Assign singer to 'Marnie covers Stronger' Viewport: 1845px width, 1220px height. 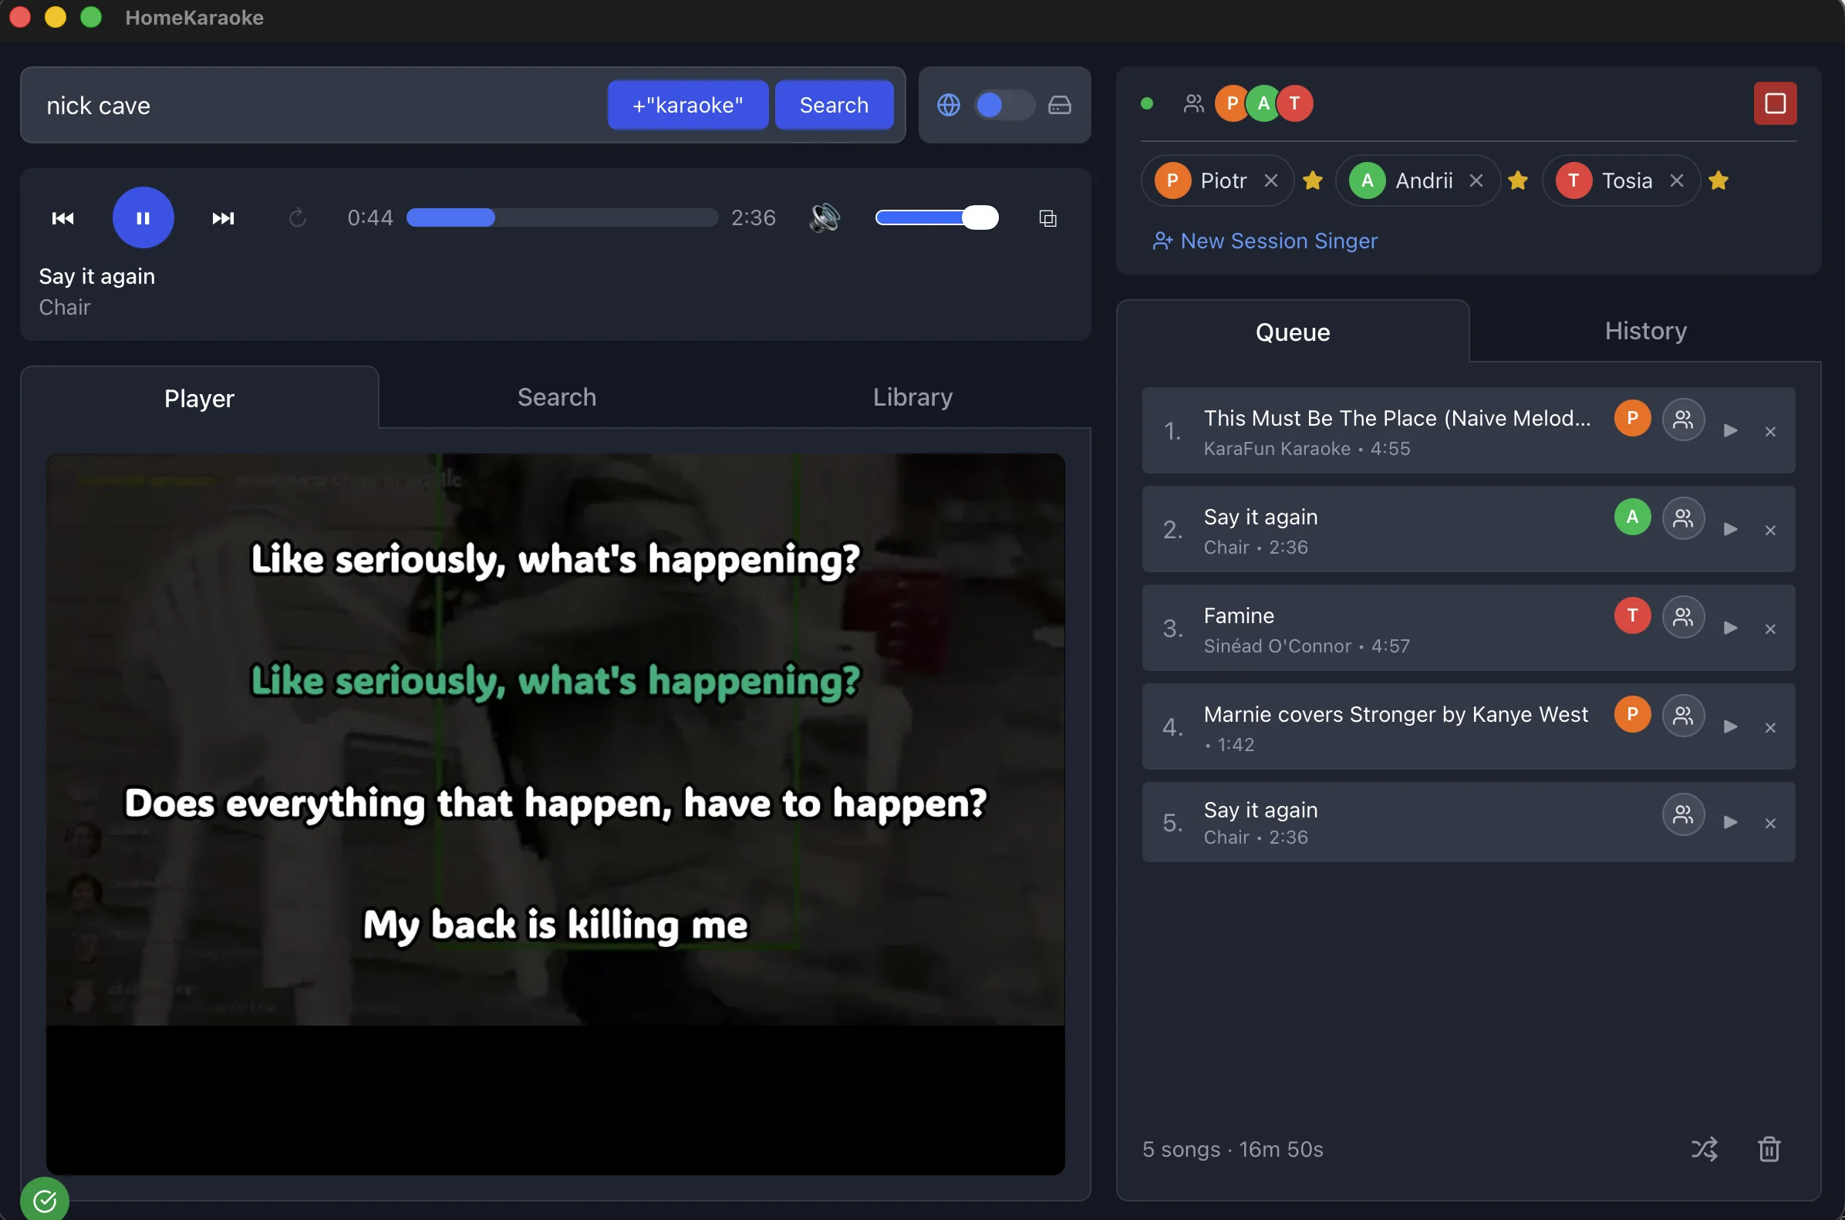pyautogui.click(x=1683, y=716)
